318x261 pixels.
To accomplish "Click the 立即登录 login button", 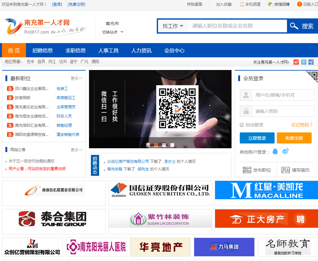I will [257, 138].
